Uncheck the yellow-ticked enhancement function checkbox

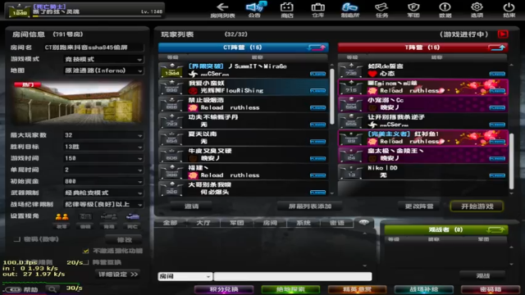click(85, 251)
